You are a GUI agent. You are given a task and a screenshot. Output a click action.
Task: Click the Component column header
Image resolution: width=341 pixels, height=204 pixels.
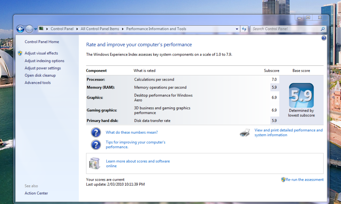coord(96,71)
